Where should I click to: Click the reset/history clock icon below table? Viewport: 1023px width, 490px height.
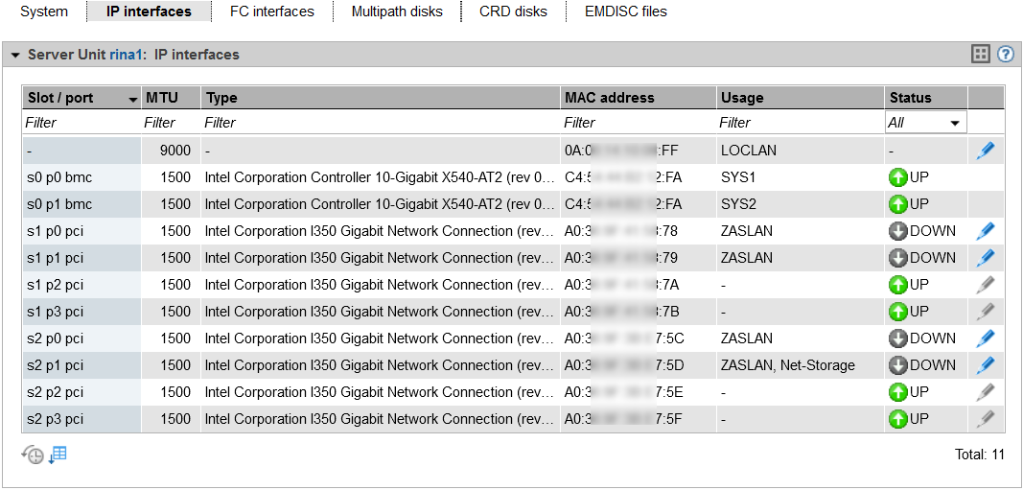click(33, 455)
